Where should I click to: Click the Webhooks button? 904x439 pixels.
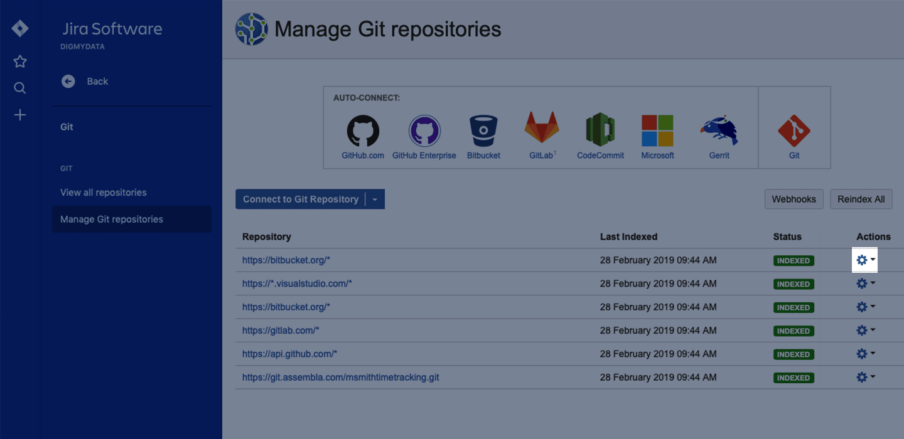coord(794,199)
